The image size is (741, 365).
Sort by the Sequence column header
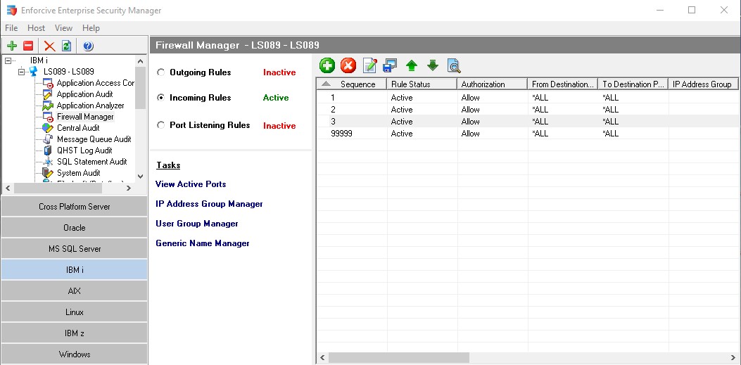[357, 84]
